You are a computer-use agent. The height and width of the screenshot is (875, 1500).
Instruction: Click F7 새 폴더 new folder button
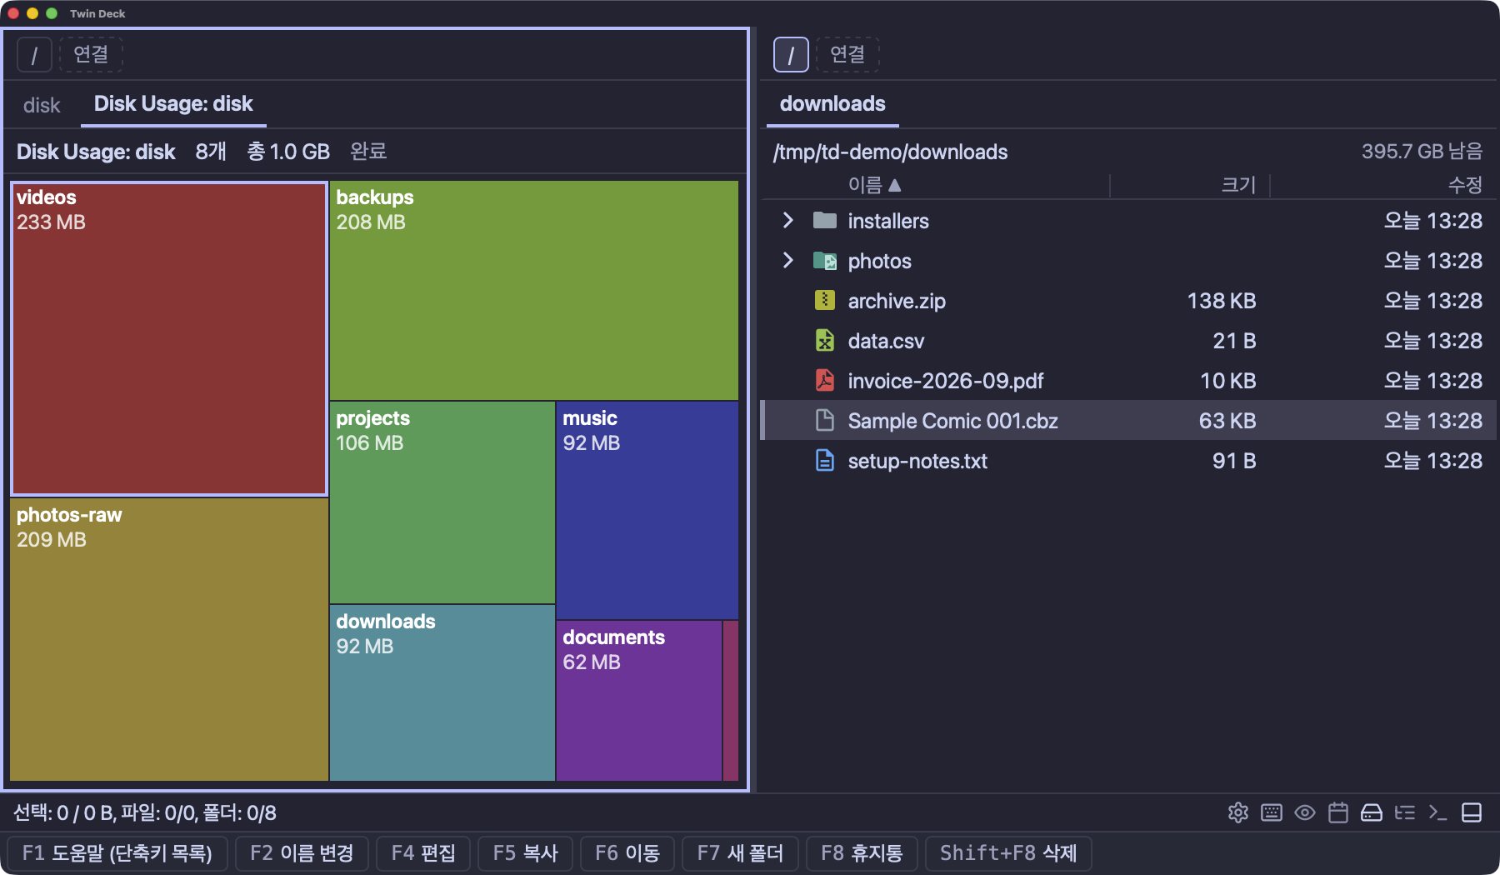pyautogui.click(x=740, y=853)
